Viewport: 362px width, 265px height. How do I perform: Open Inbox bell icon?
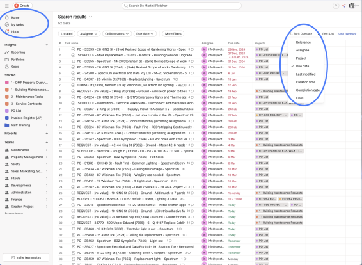pyautogui.click(x=7, y=31)
